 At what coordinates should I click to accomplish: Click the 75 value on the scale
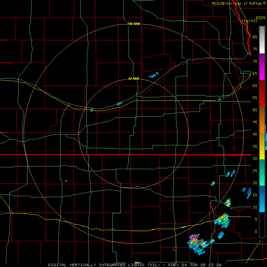(x=255, y=49)
